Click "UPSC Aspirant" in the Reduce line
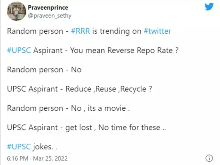The width and height of the screenshot is (220, 165). [33, 89]
